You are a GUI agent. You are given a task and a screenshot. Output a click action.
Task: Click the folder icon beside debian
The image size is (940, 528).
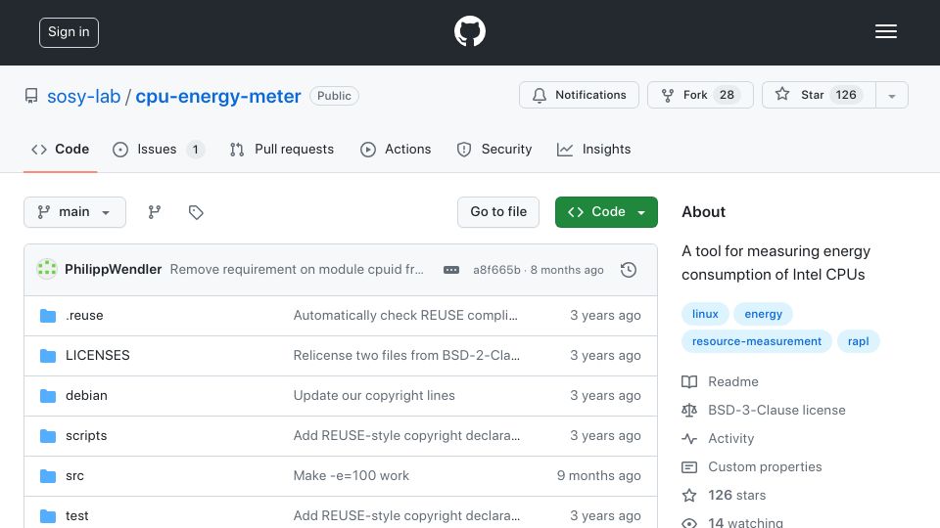(48, 396)
